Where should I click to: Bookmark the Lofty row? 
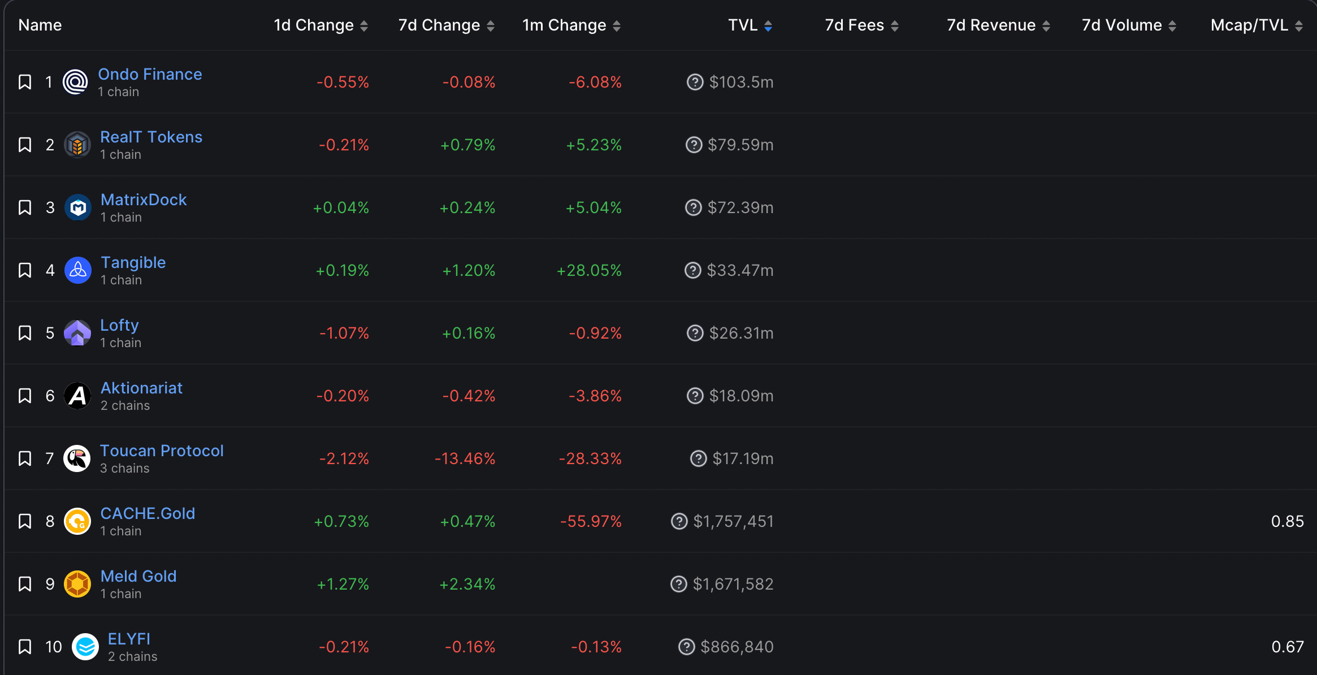[25, 333]
